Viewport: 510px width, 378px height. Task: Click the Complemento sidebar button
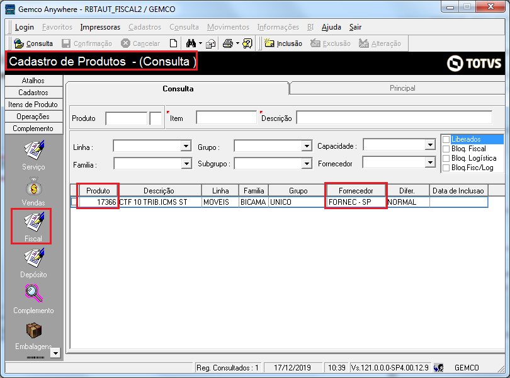coord(33,129)
